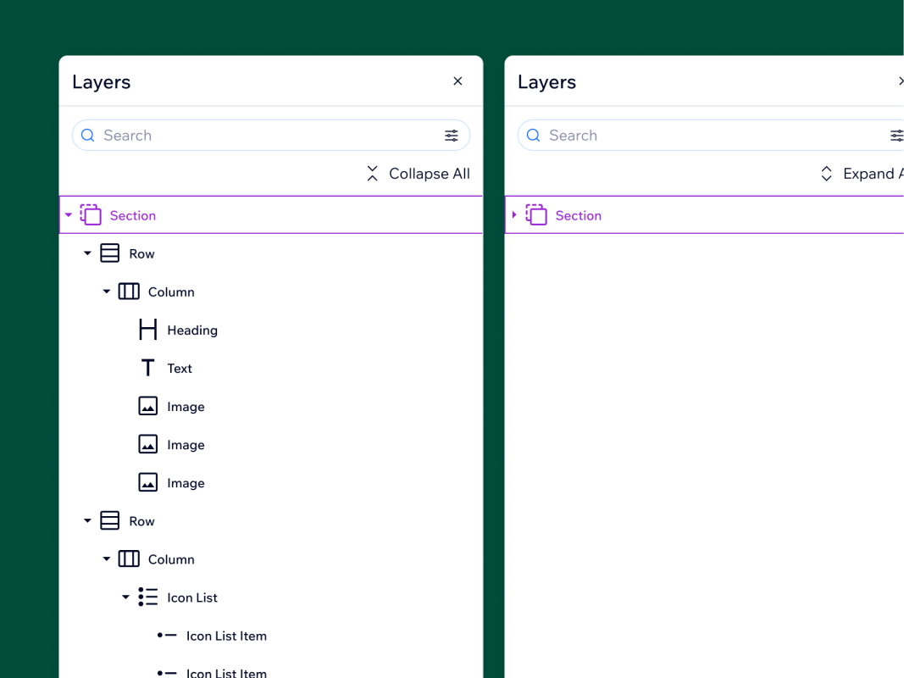Collapse the Section in left Layers panel
This screenshot has width=904, height=678.
pyautogui.click(x=69, y=215)
